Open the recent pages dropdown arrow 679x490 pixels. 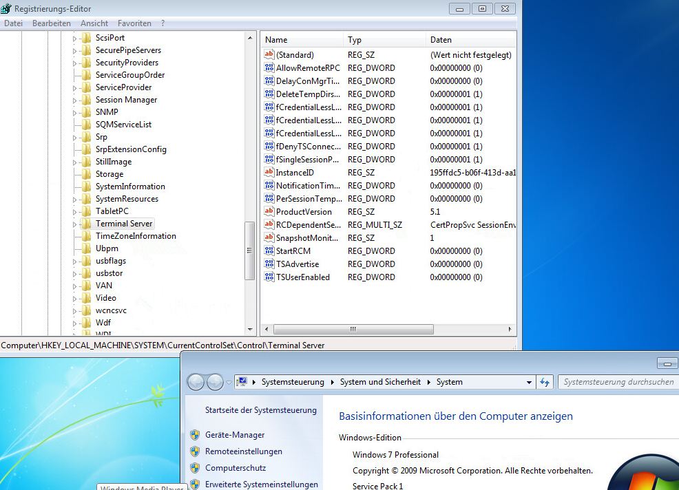229,383
